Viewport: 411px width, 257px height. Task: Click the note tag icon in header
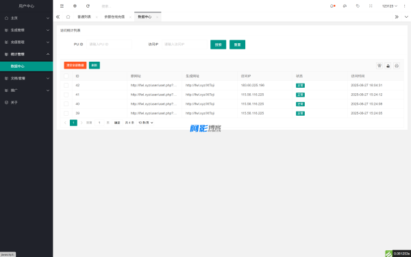coord(358,5)
